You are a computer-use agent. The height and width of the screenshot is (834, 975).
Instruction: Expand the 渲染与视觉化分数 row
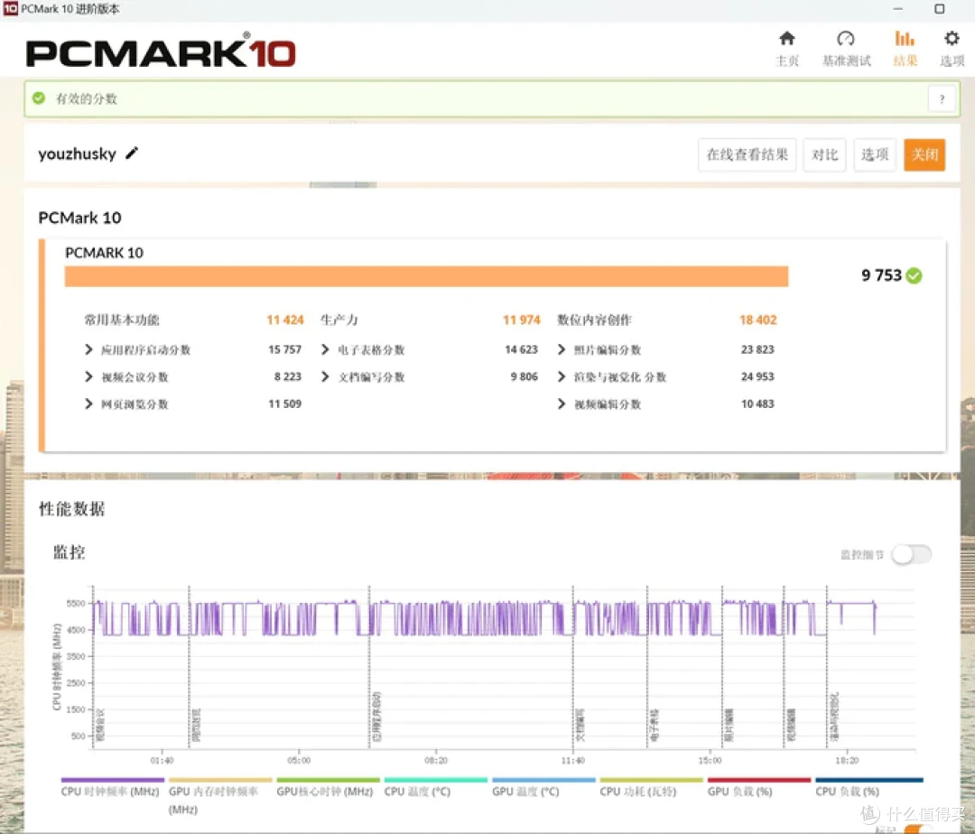[x=561, y=376]
